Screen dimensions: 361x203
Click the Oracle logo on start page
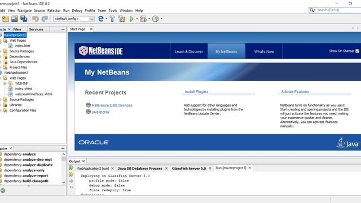click(x=94, y=143)
